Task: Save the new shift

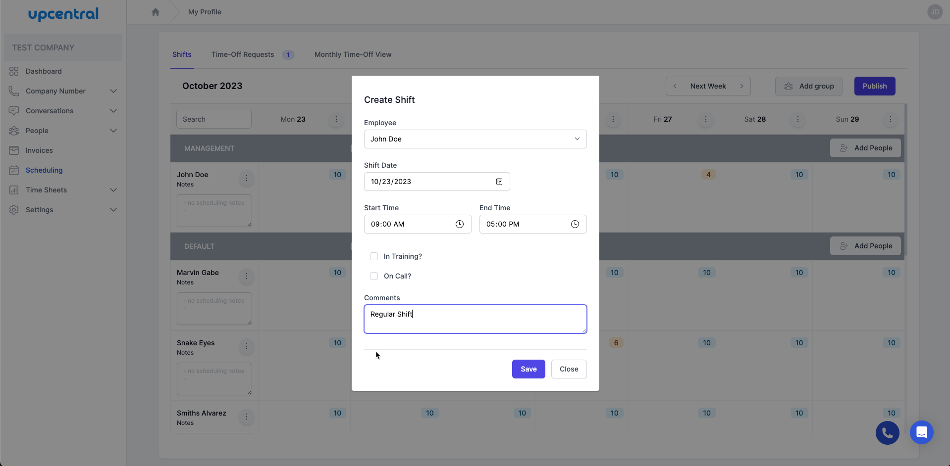Action: [528, 369]
